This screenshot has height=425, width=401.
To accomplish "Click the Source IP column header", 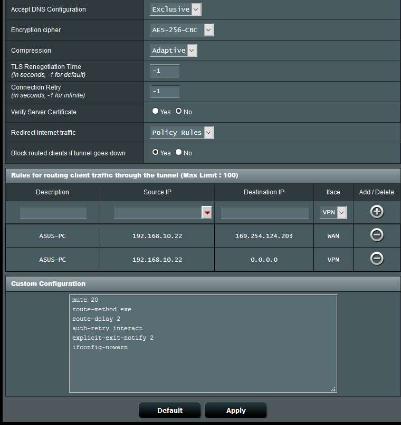I will point(157,192).
